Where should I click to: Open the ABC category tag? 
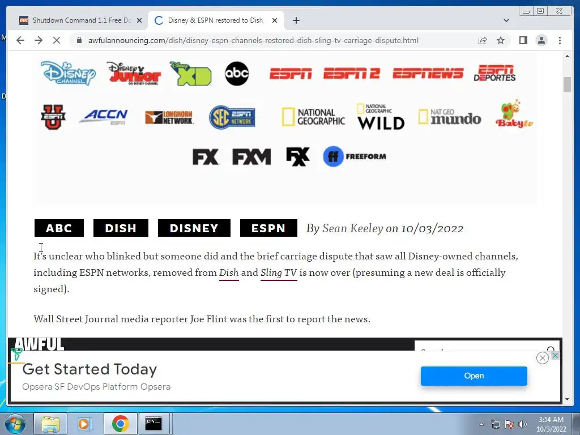point(59,228)
